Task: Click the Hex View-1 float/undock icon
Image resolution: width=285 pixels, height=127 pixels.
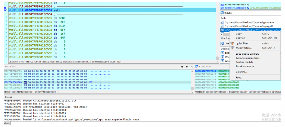Action: click(187, 67)
